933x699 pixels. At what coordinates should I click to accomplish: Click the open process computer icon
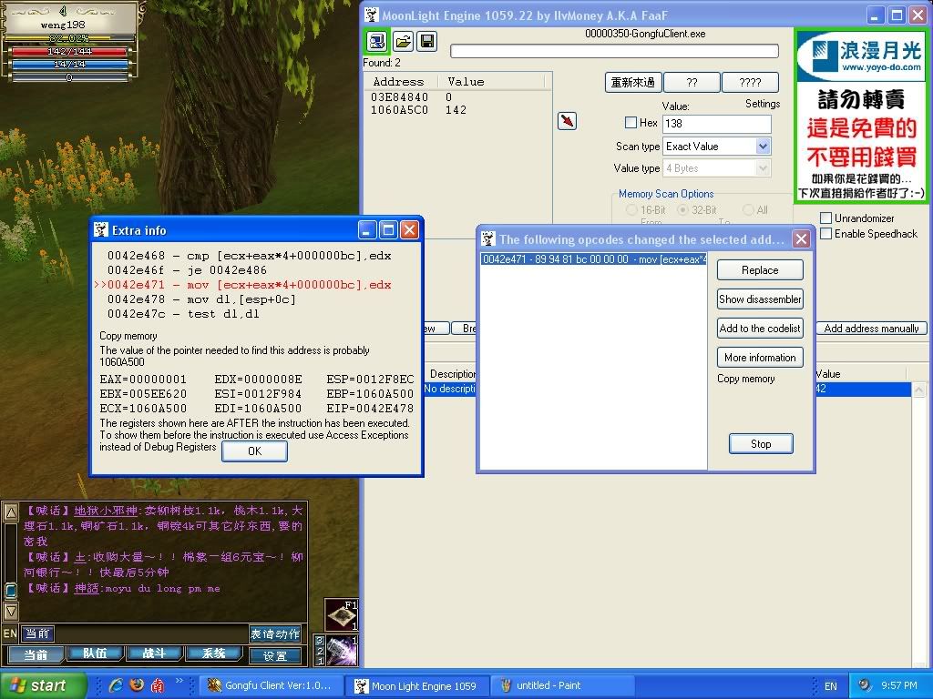point(376,41)
